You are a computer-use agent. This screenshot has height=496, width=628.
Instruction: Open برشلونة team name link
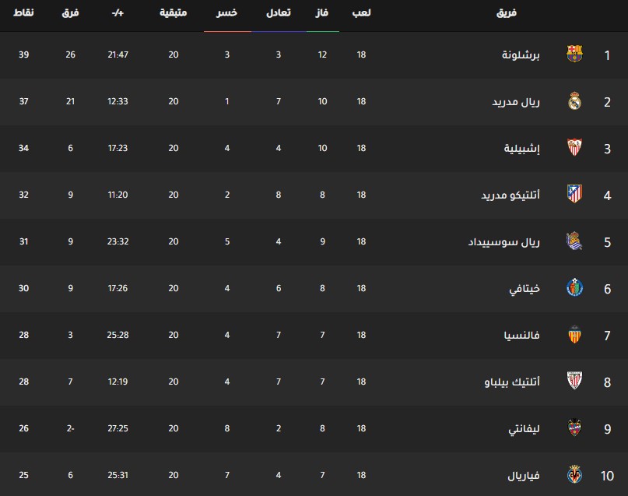[521, 55]
